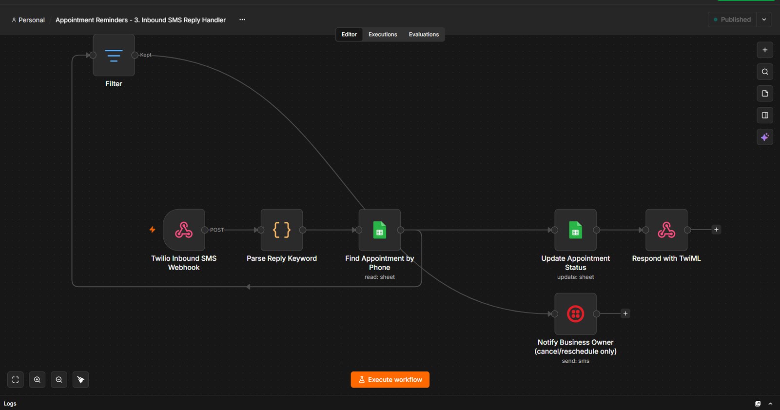Open the Twilio Inbound SMS Webhook node
The height and width of the screenshot is (410, 780).
pyautogui.click(x=184, y=230)
